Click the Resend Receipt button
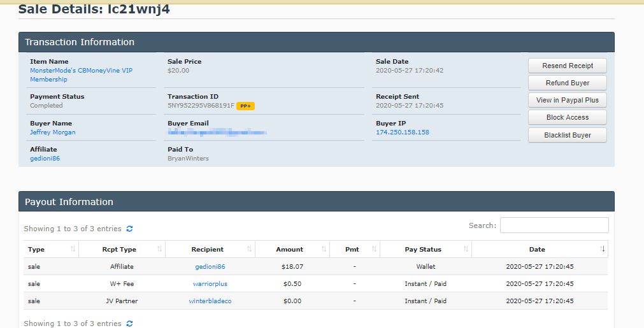 (567, 66)
